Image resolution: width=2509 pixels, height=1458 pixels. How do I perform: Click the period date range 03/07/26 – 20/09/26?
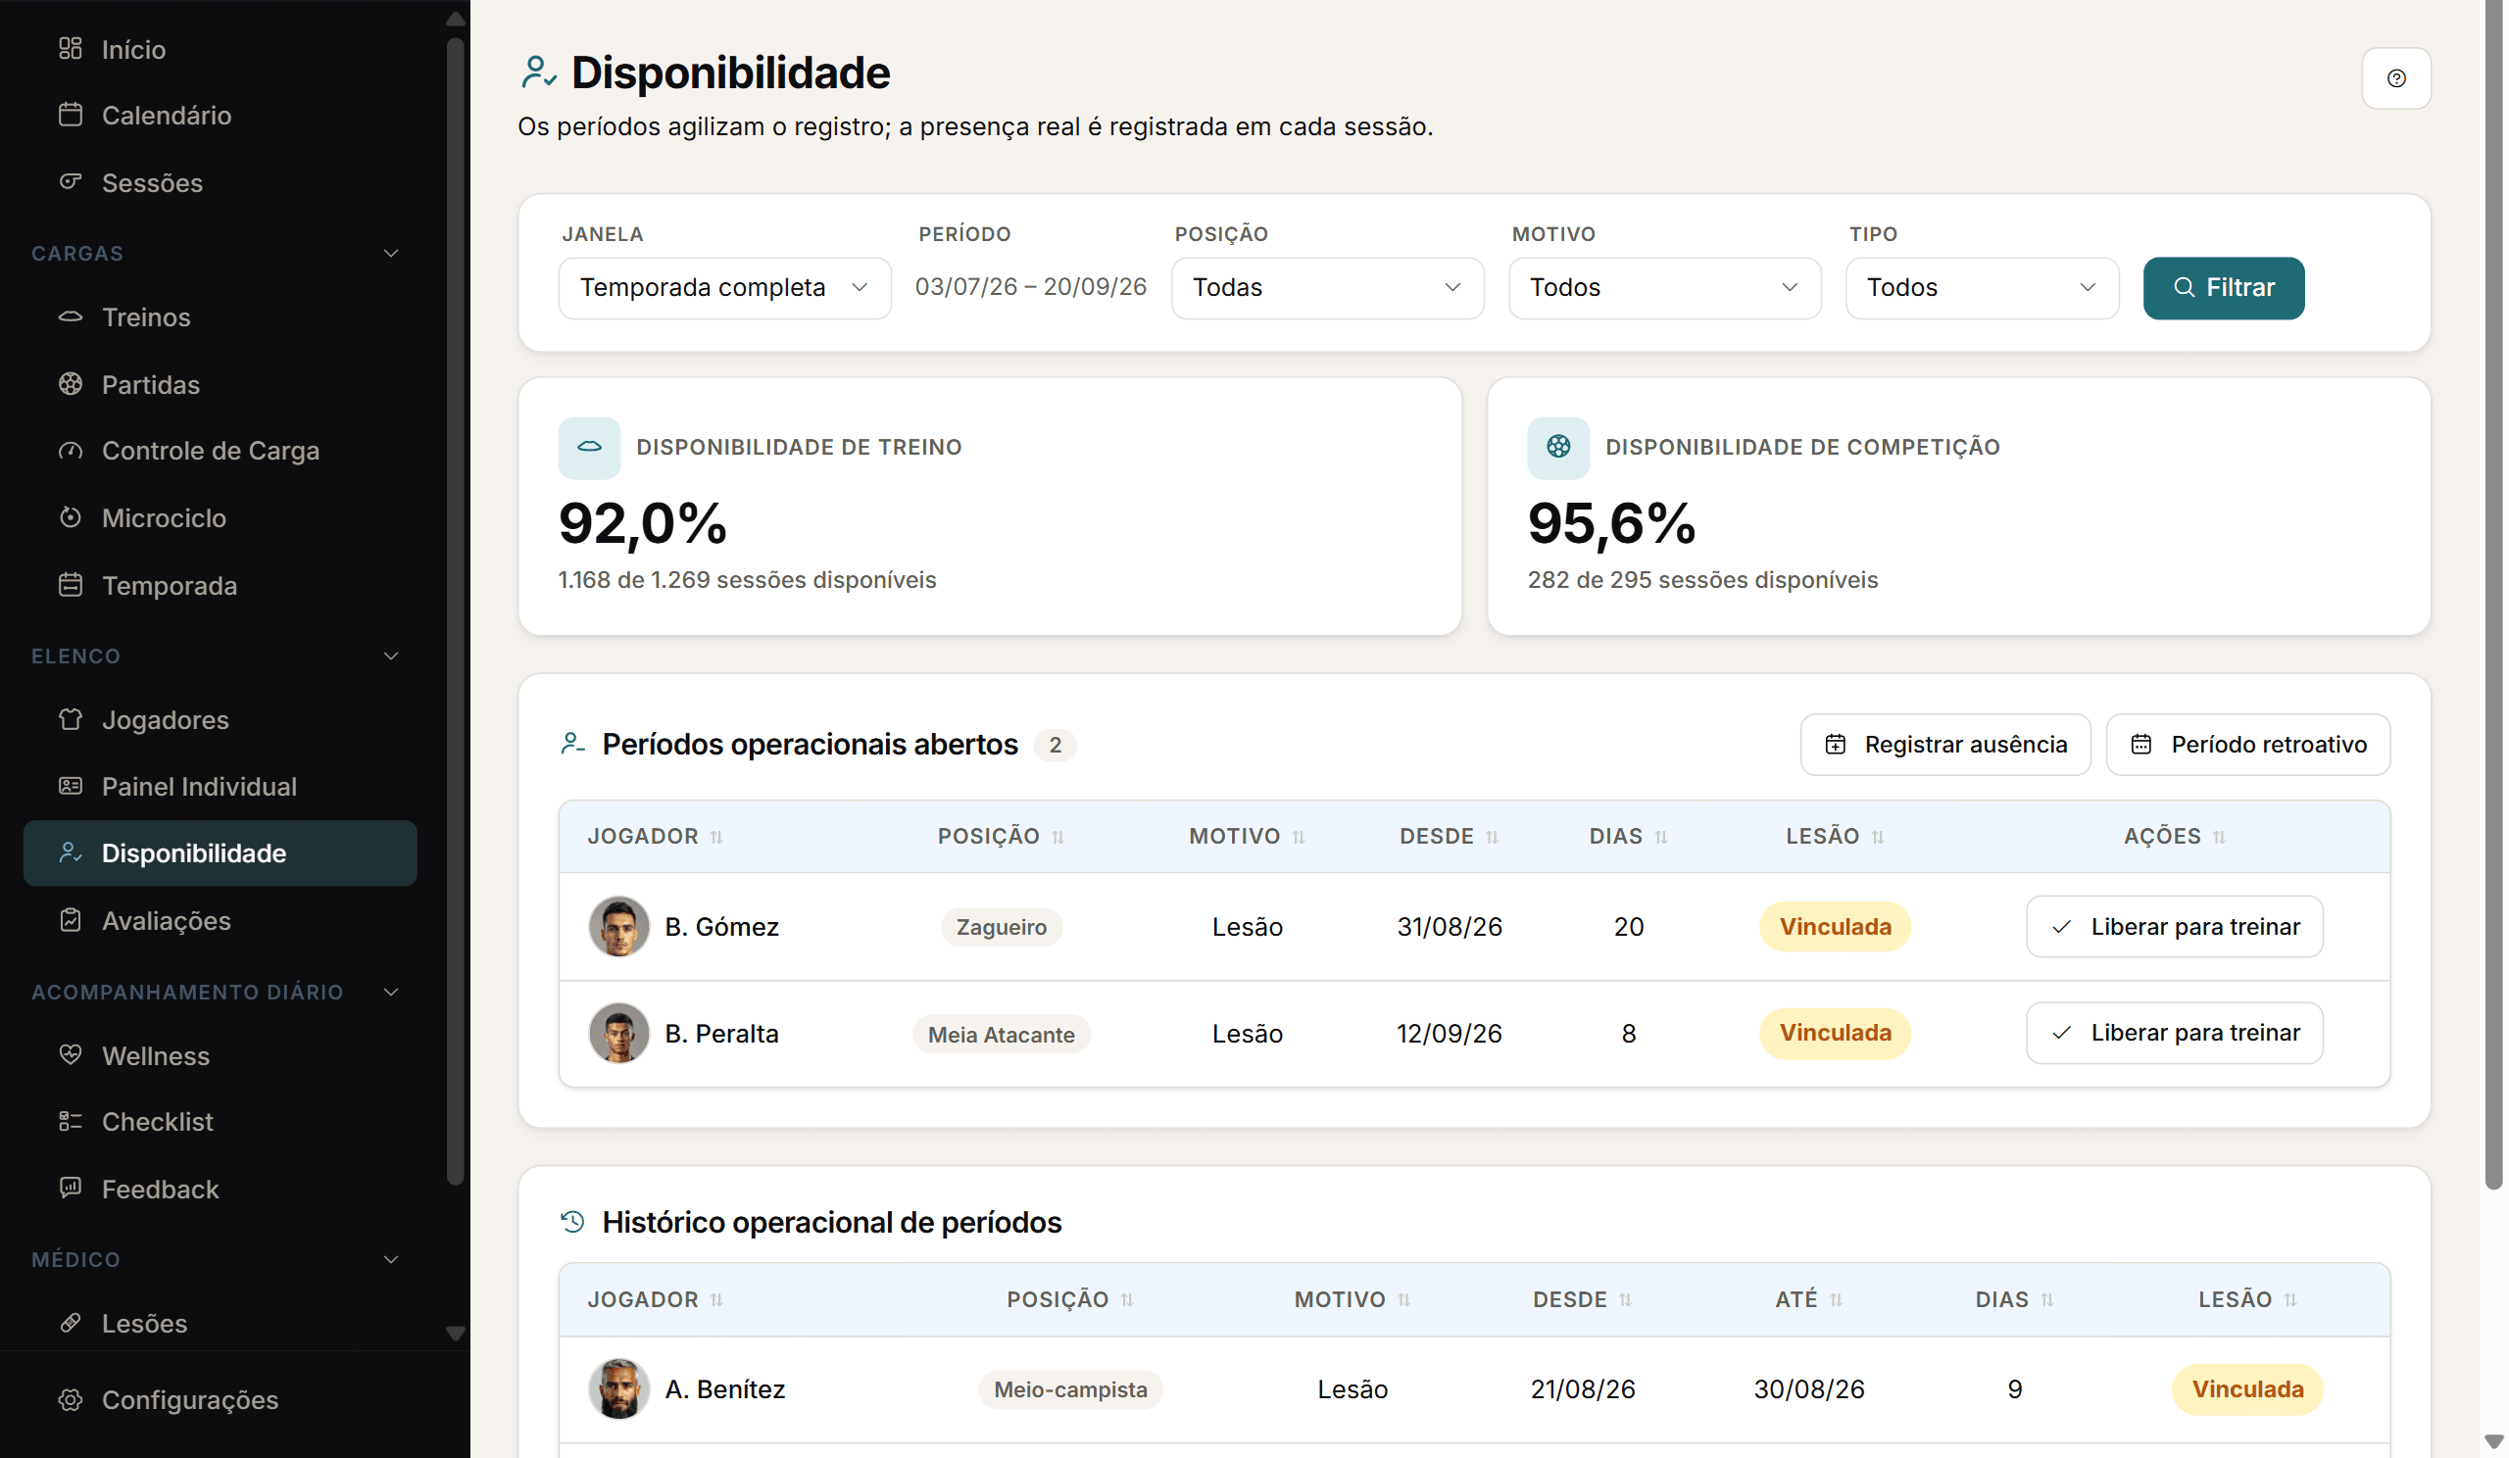1030,287
